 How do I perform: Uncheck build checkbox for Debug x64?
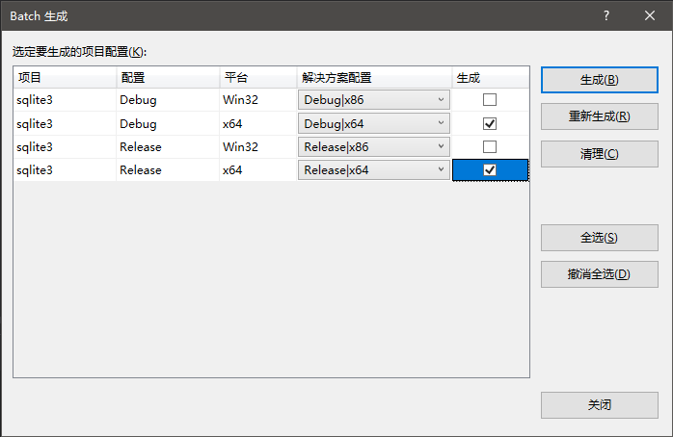490,123
